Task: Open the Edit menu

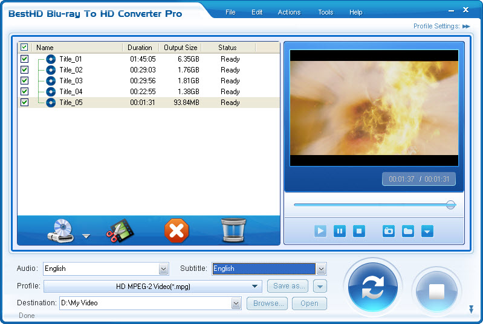Action: tap(257, 12)
